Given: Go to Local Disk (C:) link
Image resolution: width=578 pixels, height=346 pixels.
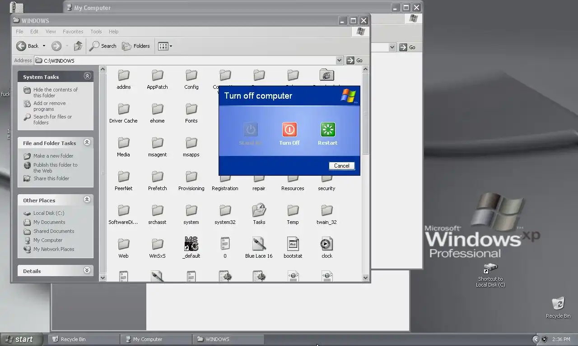Looking at the screenshot, I should [x=49, y=213].
